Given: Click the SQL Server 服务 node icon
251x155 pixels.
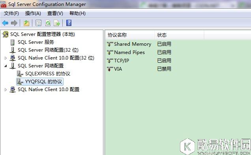Looking at the screenshot, I should coord(12,42).
